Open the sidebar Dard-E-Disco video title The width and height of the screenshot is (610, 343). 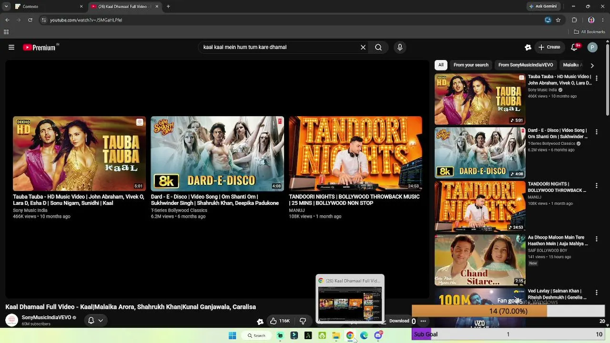[x=558, y=133]
